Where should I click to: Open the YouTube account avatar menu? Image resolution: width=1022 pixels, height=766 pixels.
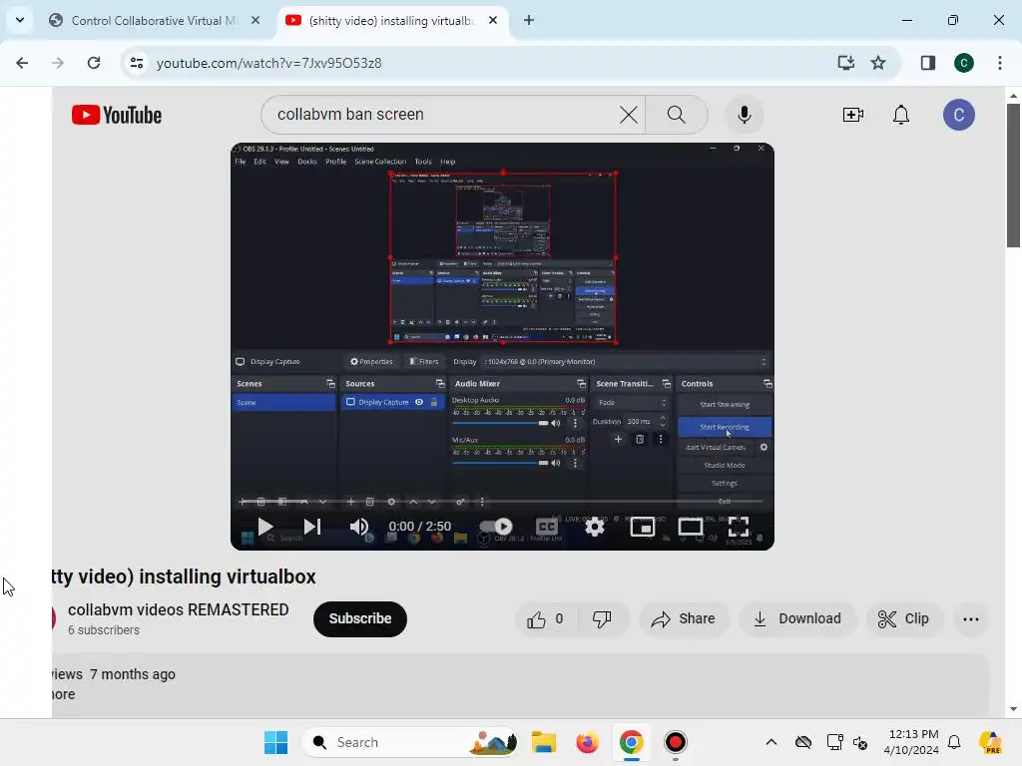[959, 116]
